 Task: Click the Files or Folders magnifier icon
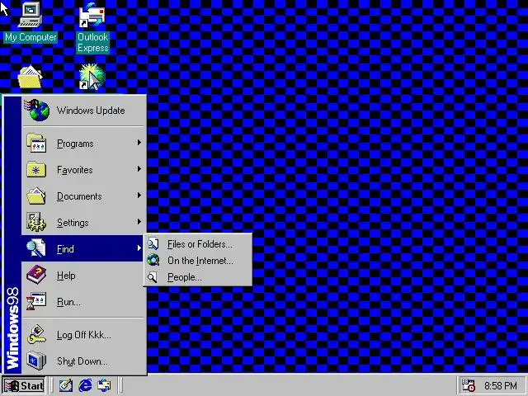[x=153, y=244]
